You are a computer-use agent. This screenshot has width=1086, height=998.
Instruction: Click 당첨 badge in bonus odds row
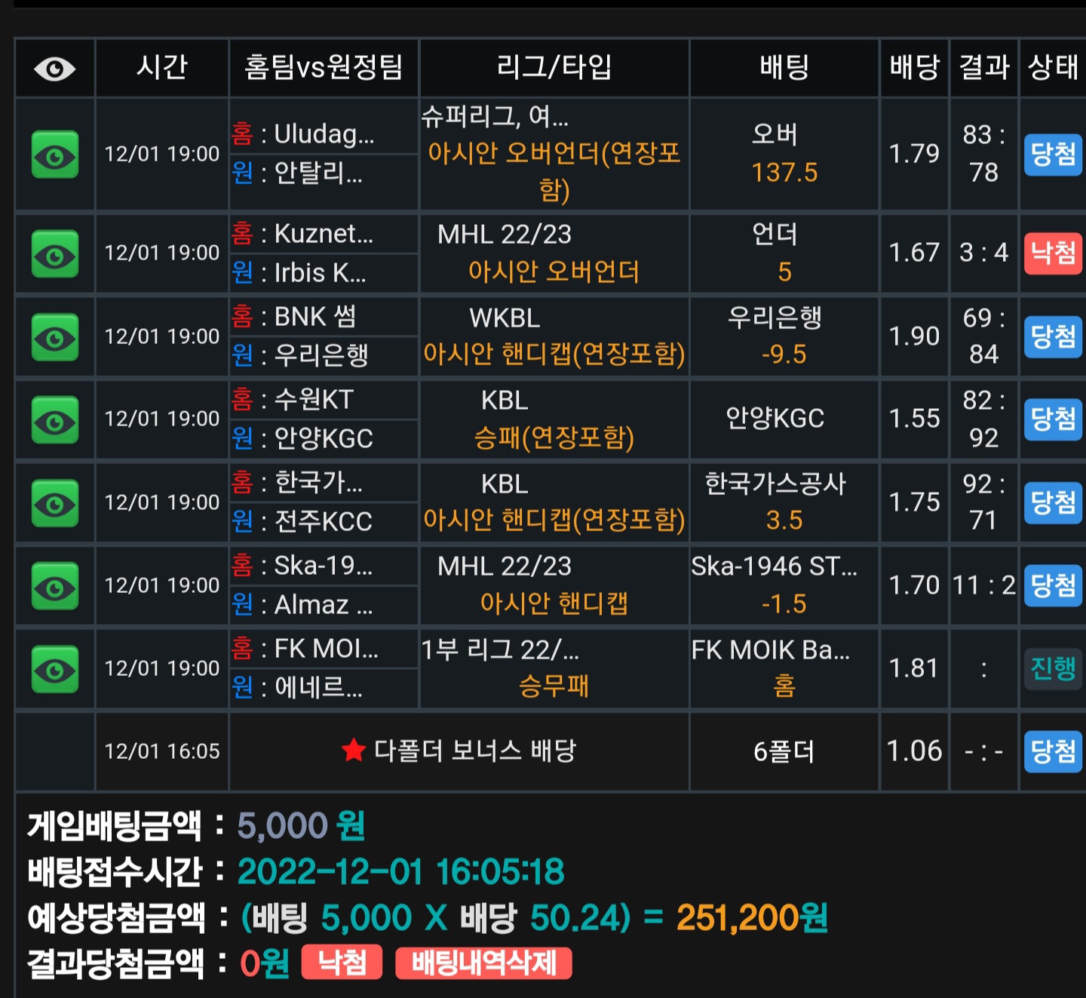tap(1053, 751)
